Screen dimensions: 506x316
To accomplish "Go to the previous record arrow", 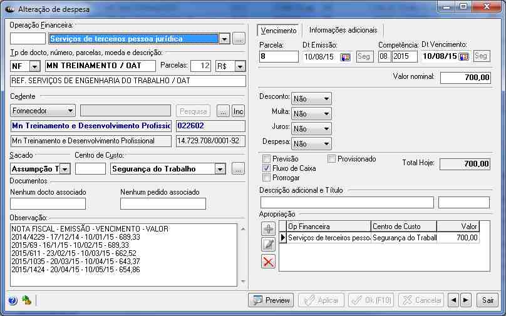I will click(453, 300).
